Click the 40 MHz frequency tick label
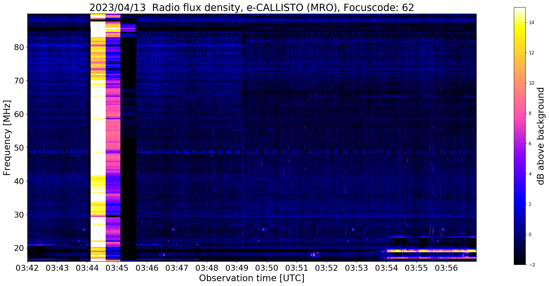 coord(19,181)
